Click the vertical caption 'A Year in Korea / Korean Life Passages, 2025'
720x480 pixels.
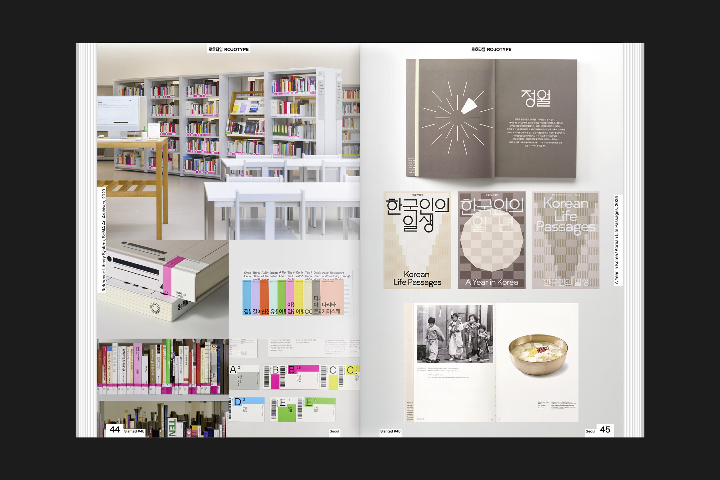click(x=616, y=240)
